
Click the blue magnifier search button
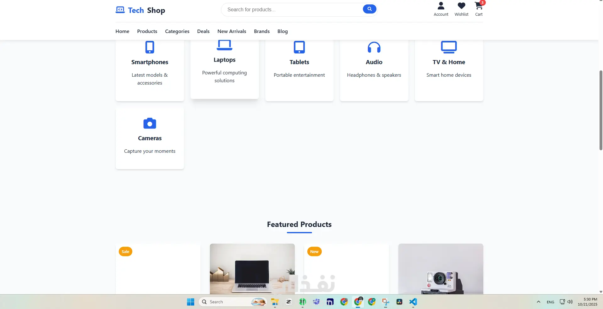(370, 9)
